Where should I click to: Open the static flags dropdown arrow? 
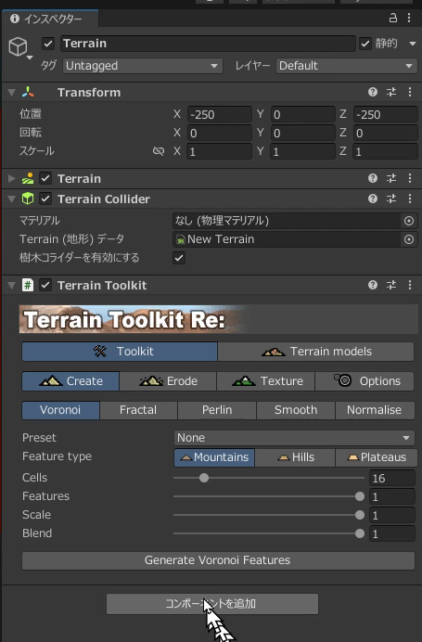tap(412, 44)
